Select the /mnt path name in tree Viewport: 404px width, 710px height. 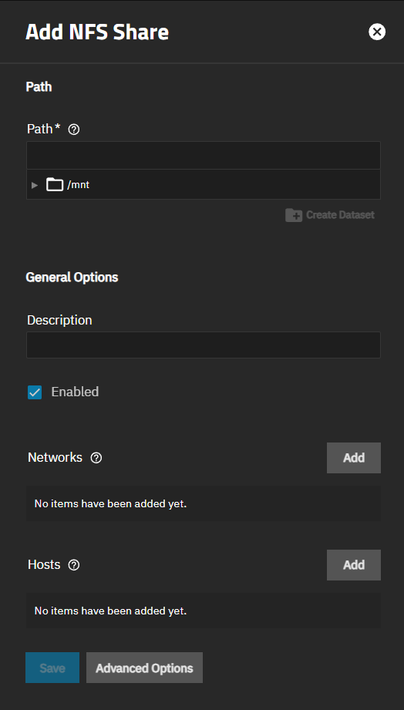[79, 185]
